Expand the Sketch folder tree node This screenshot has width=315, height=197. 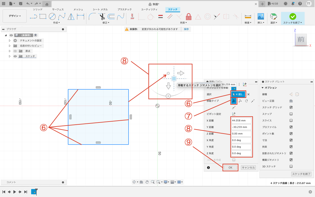[x=10, y=56]
